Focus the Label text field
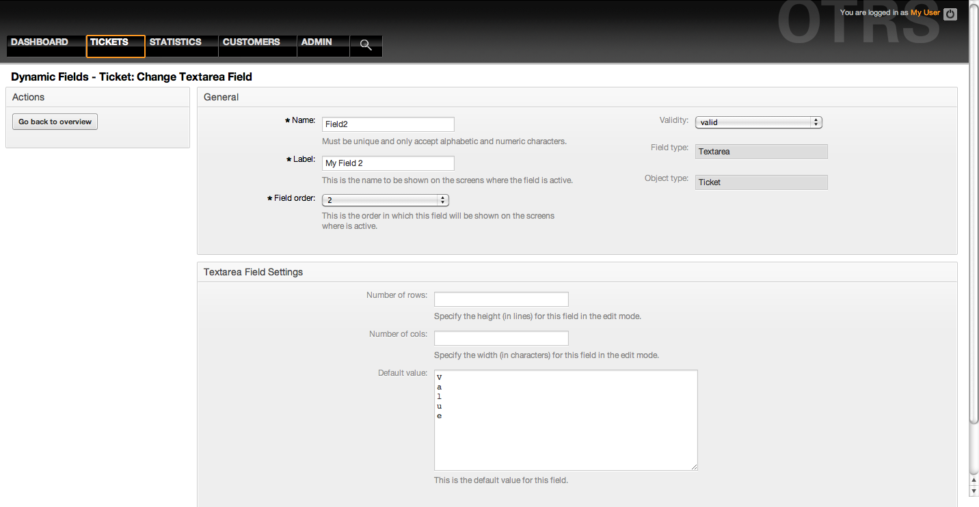979x507 pixels. pyautogui.click(x=388, y=163)
